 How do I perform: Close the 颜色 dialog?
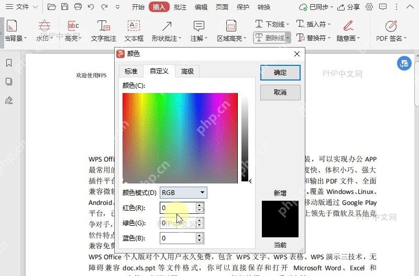[296, 54]
